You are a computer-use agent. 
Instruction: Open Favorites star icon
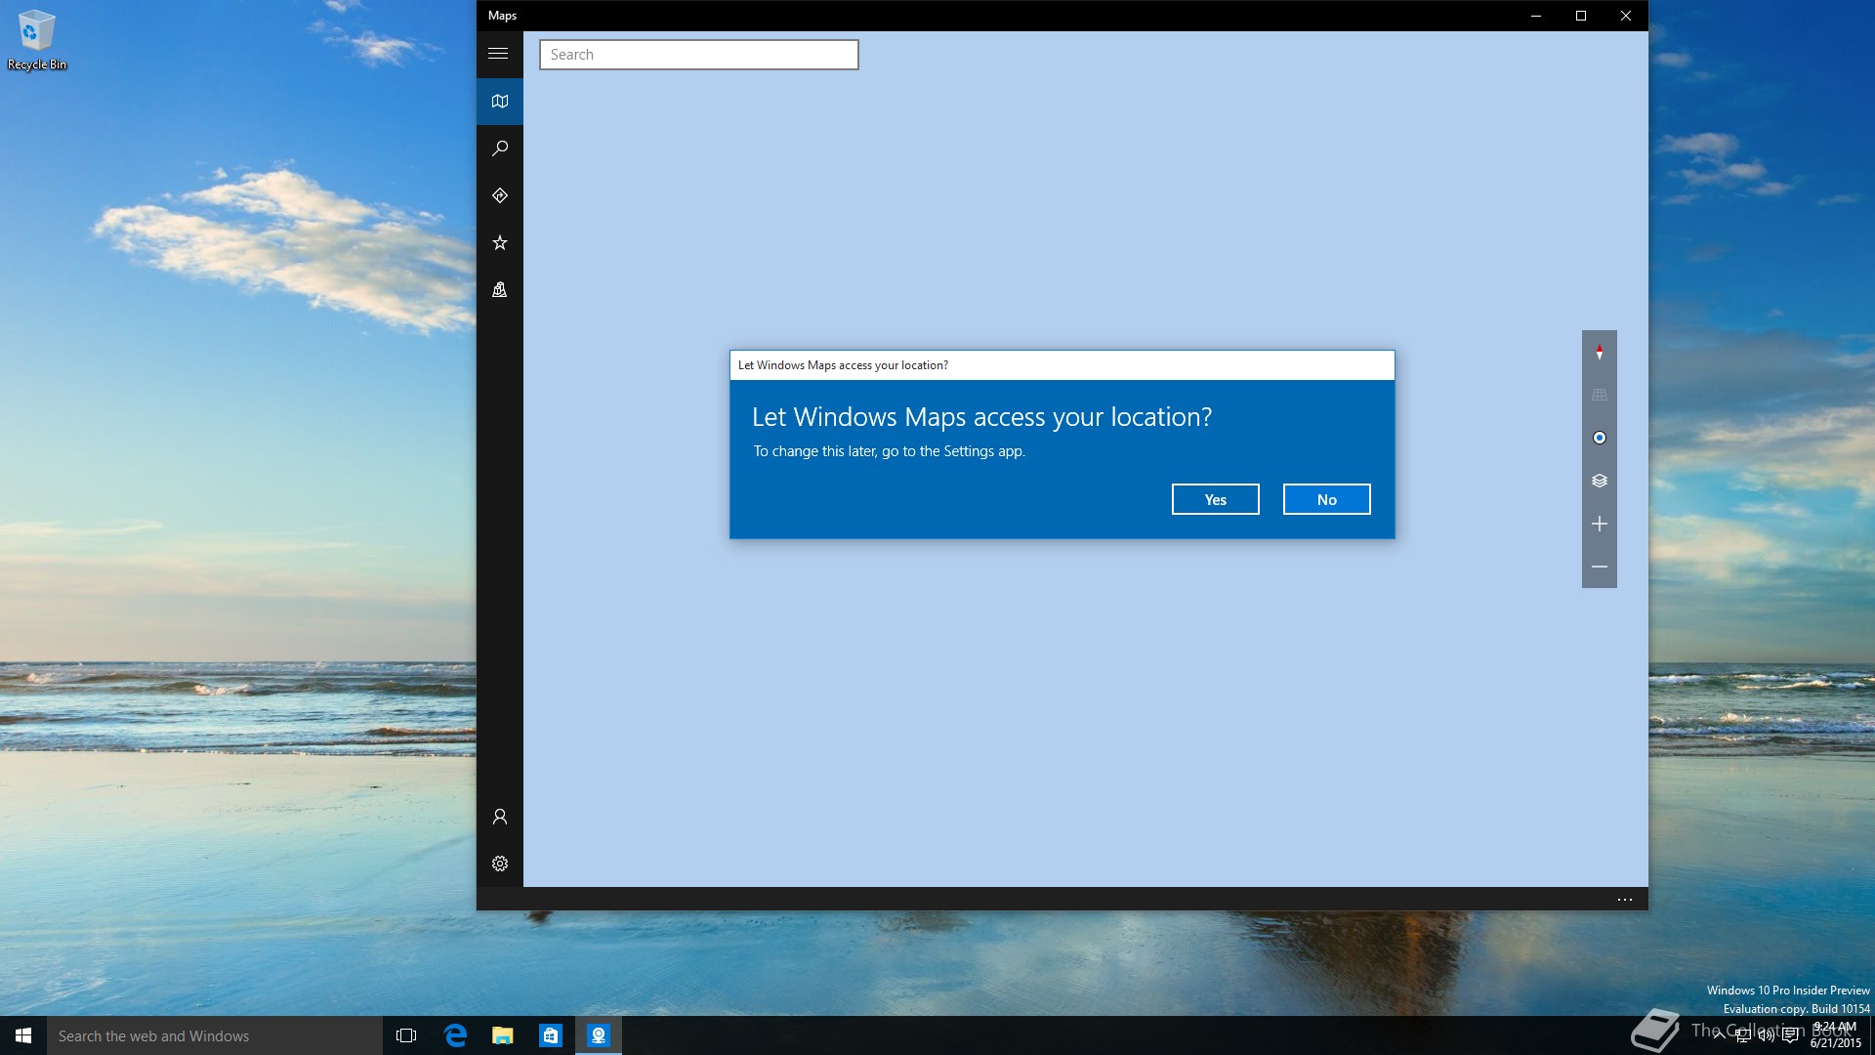click(x=500, y=242)
